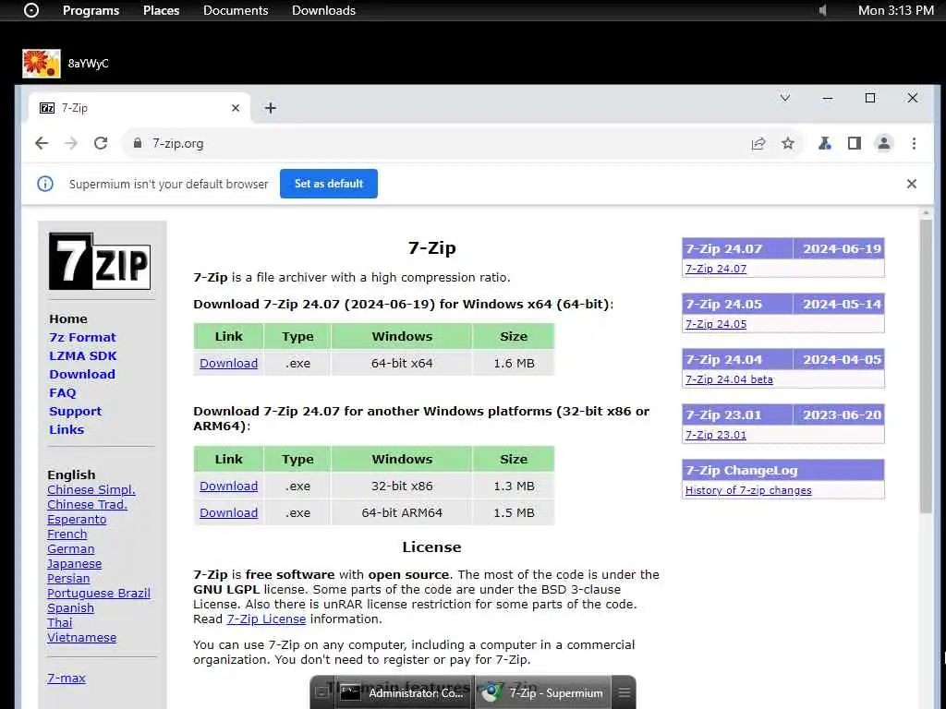The height and width of the screenshot is (709, 946).
Task: Open the Documents menu
Action: [236, 10]
